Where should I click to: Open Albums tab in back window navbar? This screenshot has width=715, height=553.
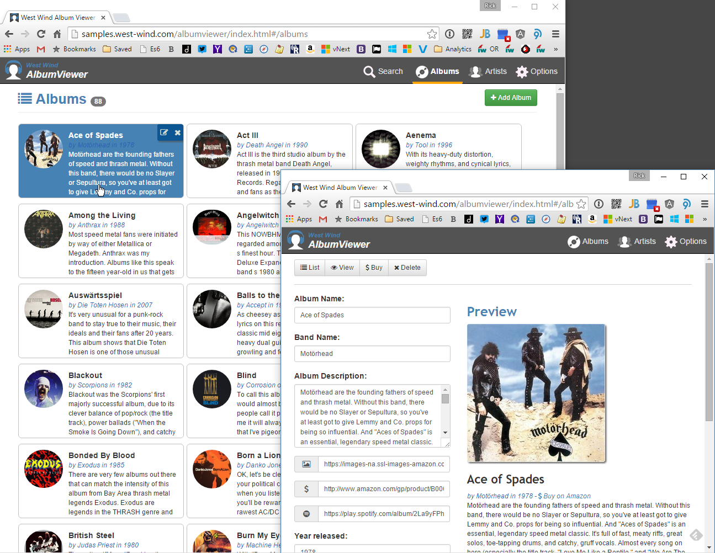click(x=437, y=71)
